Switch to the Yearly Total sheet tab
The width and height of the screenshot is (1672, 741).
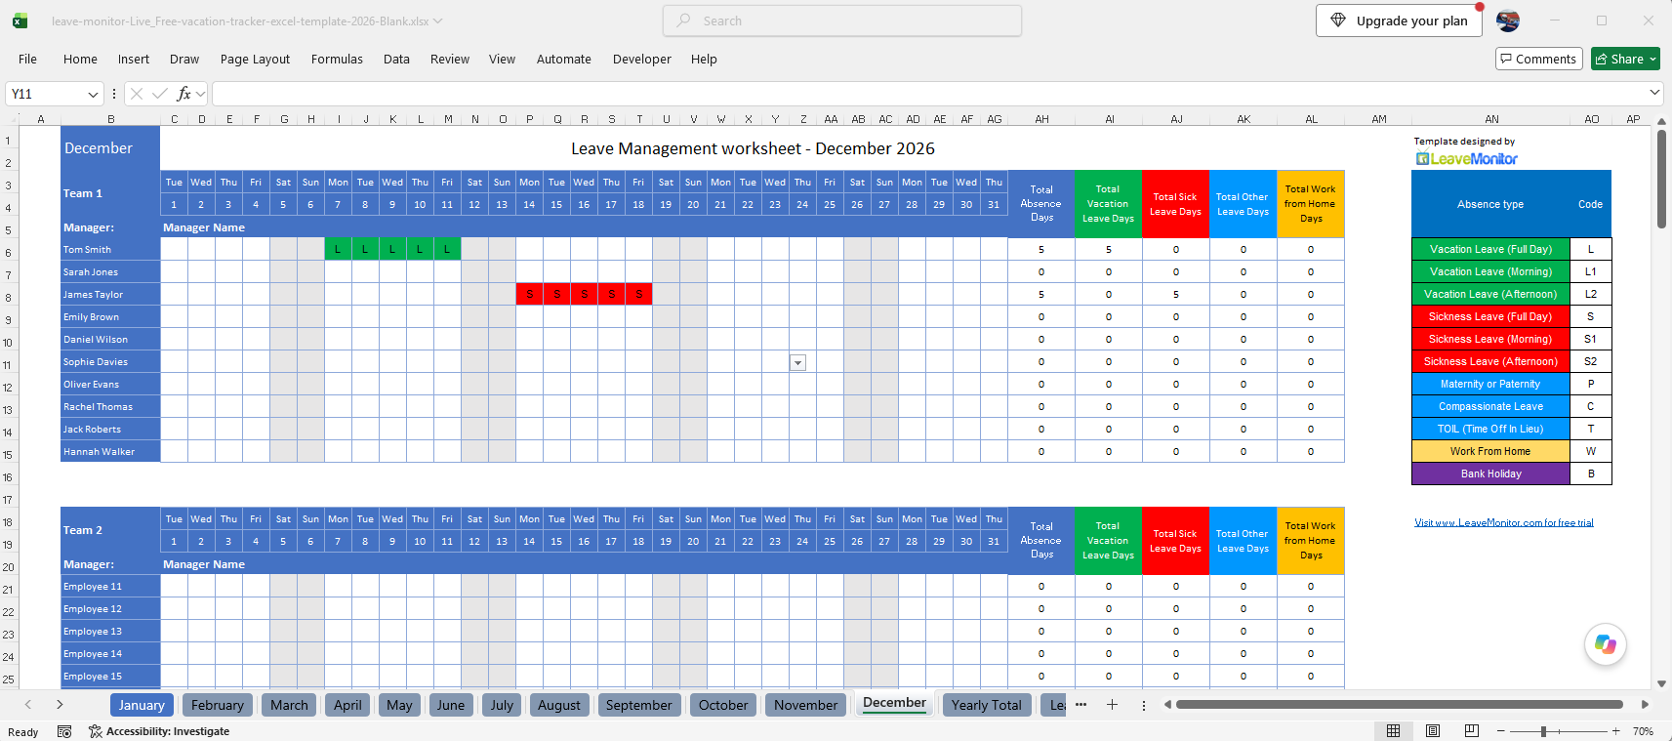986,705
